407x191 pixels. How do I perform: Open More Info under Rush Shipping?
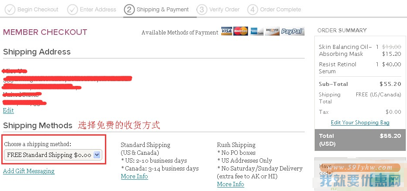point(231,184)
